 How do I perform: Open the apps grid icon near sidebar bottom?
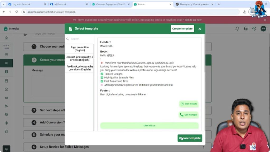coord(6,131)
